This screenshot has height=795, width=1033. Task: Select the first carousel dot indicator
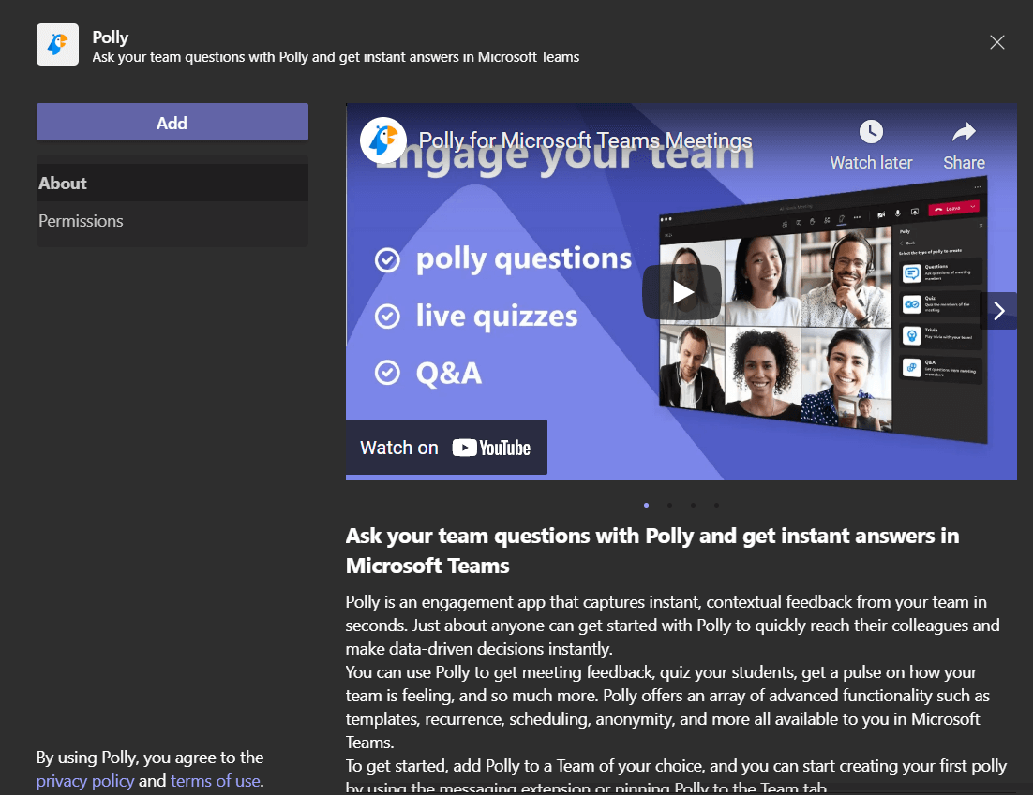(x=647, y=505)
